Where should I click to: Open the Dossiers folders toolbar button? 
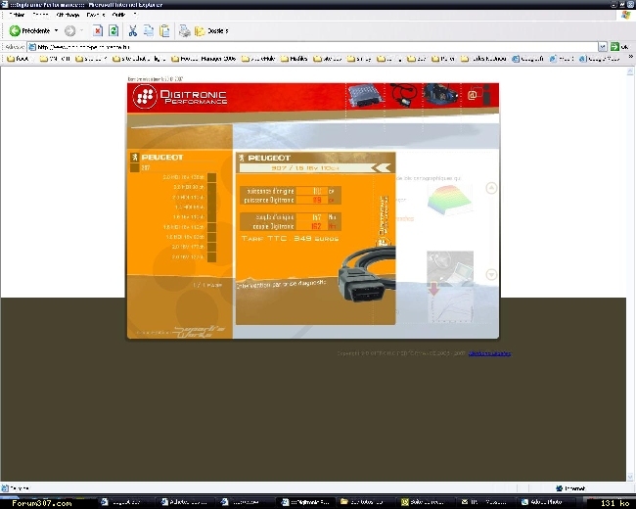click(x=211, y=30)
